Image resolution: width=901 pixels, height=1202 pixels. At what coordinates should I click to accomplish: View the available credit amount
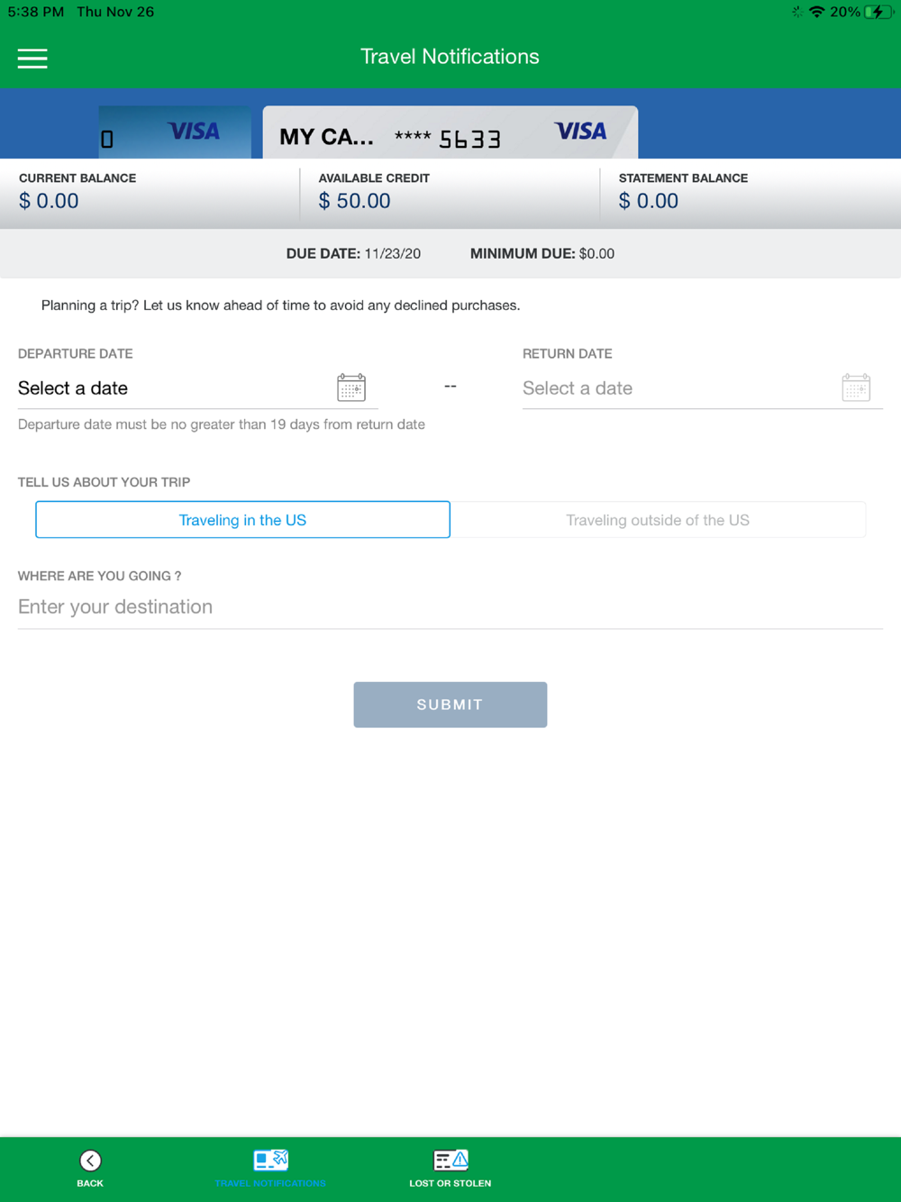tap(354, 201)
